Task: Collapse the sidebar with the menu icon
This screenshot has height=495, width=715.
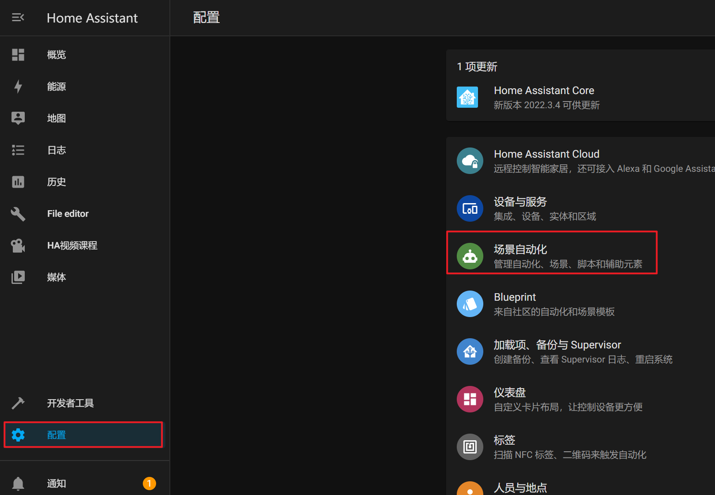Action: 18,18
